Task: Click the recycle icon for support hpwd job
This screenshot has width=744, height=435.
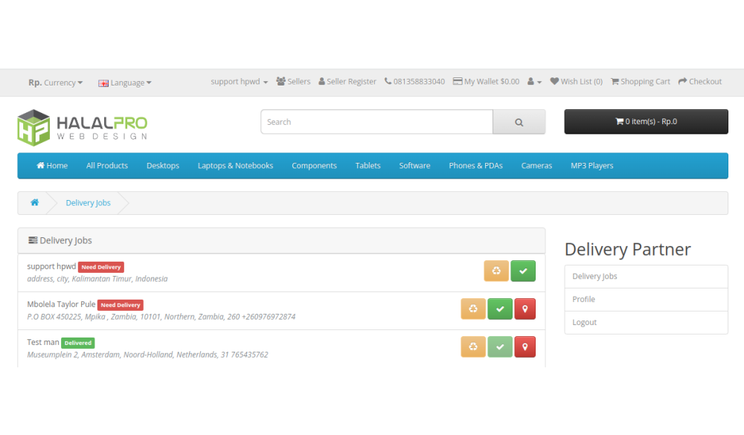Action: [x=496, y=271]
